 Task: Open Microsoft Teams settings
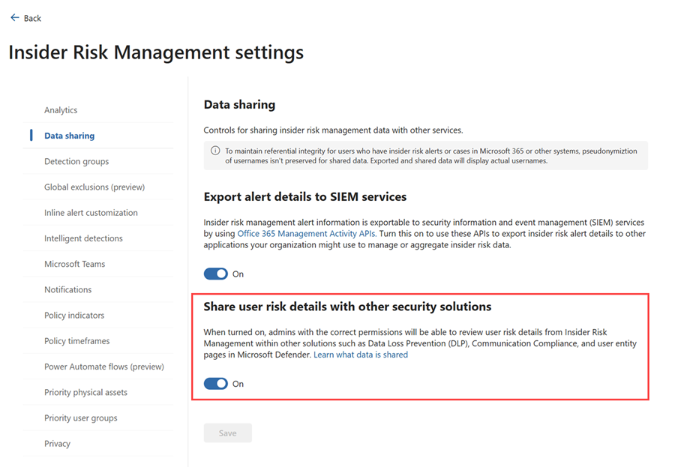coord(74,264)
